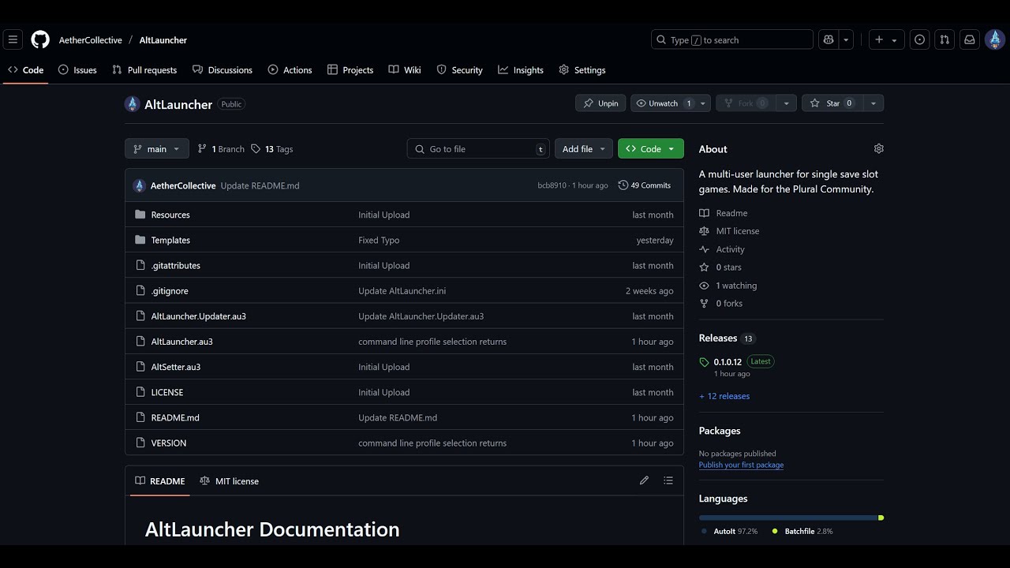1010x568 pixels.
Task: Open the Copilot chat icon
Action: click(x=829, y=39)
